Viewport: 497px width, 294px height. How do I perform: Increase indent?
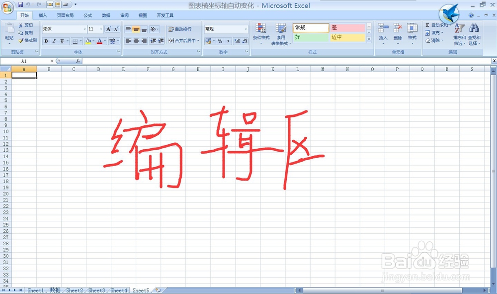coord(161,41)
